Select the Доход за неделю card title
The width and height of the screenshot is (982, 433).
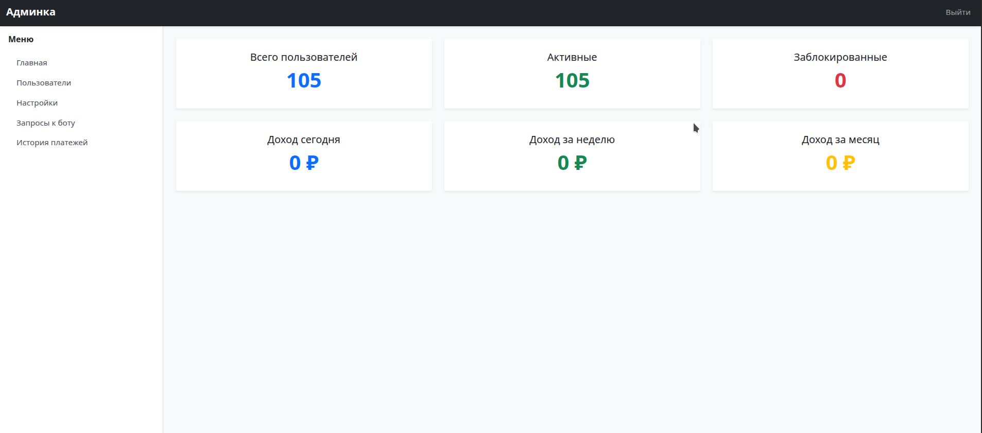point(572,140)
